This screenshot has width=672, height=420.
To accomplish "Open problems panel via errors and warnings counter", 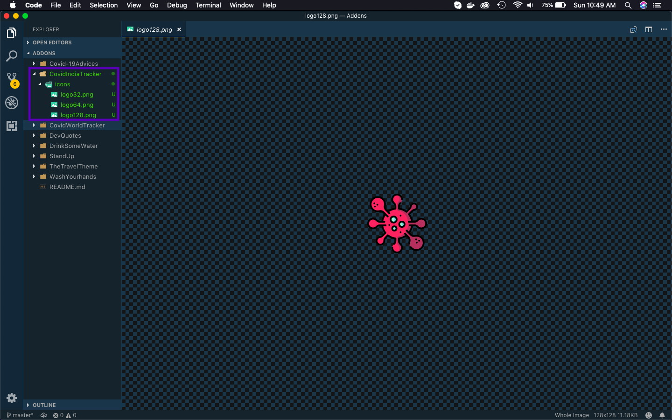I will pos(64,415).
